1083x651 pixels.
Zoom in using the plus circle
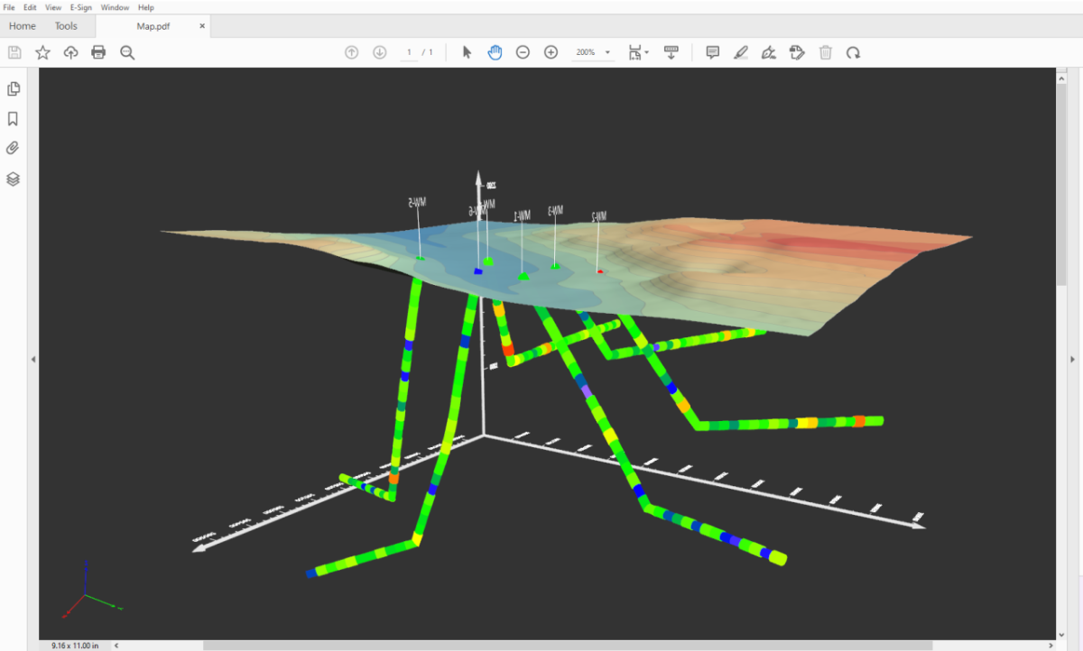point(551,52)
